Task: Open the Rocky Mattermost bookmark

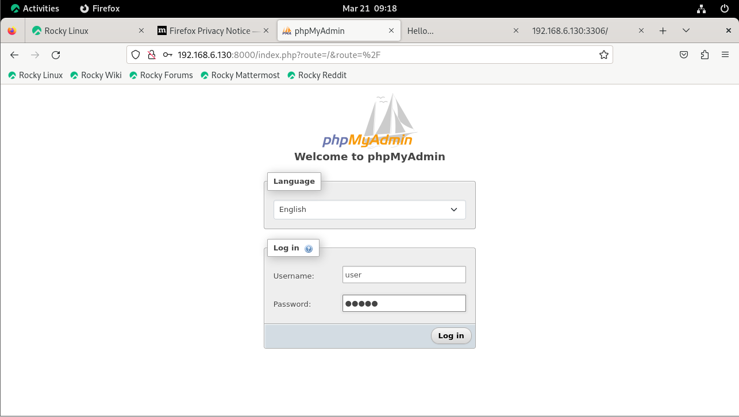Action: click(x=240, y=75)
